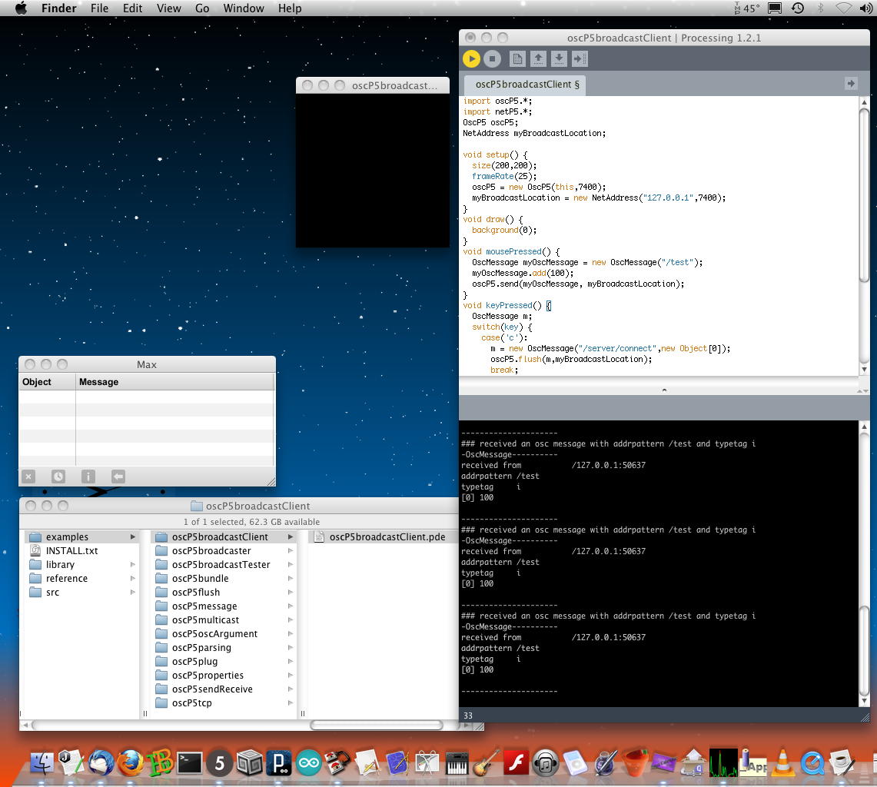Open the tab menu arrow in Processing
This screenshot has height=787, width=877.
point(850,83)
